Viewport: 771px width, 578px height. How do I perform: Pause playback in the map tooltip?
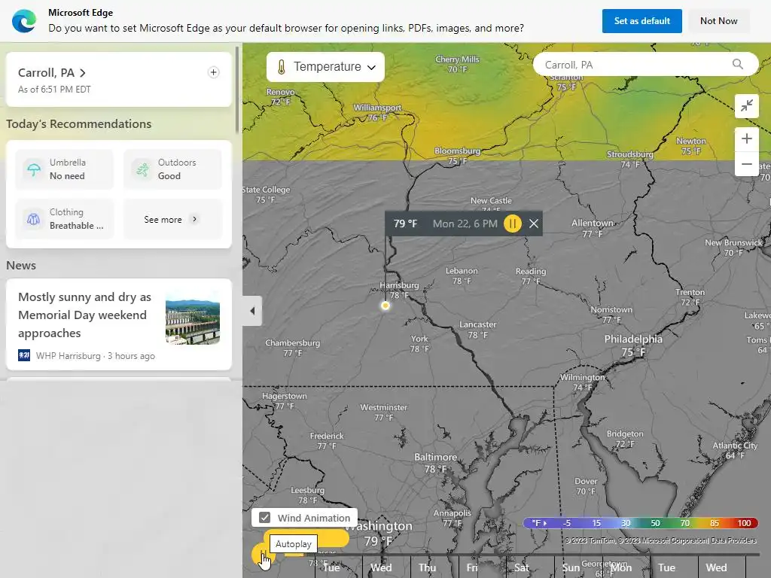(512, 224)
